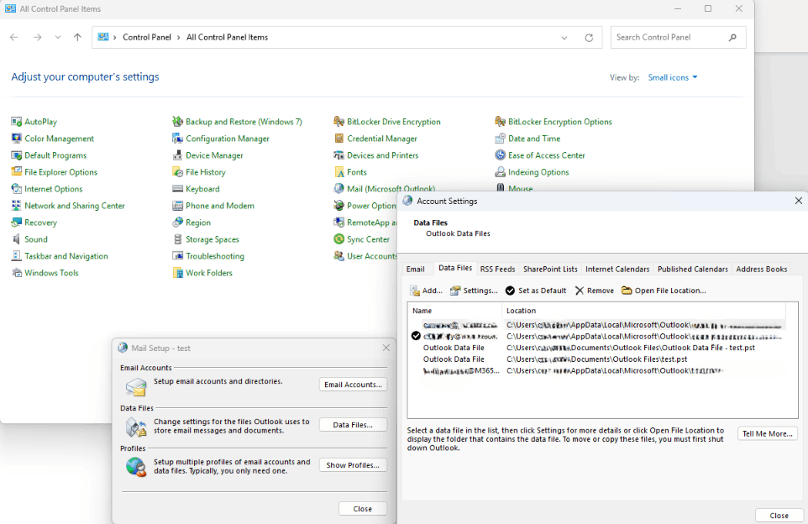Click Set as Default toolbar button
Screen dimensions: 808x524
(x=536, y=291)
